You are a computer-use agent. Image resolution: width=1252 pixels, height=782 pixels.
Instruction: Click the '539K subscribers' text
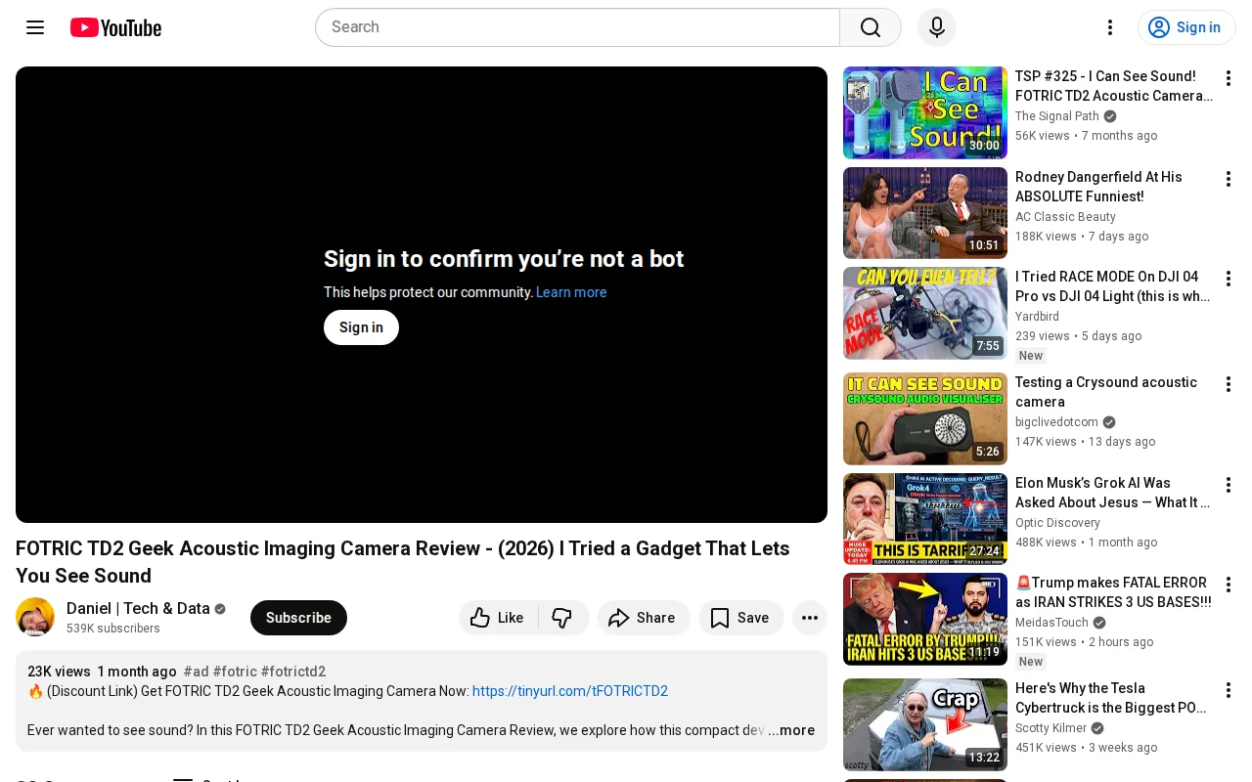tap(113, 629)
